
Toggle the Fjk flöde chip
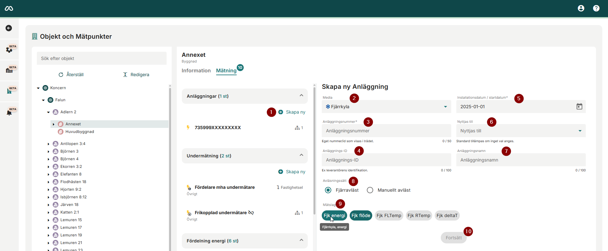pos(360,215)
